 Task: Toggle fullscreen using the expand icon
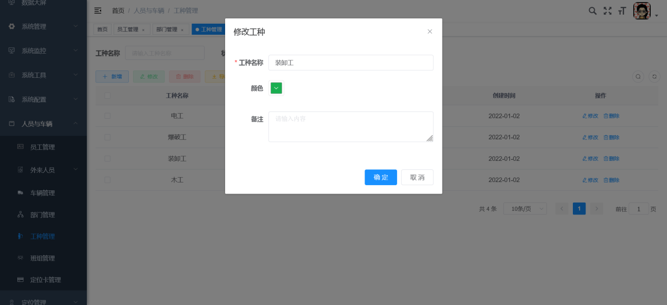click(x=607, y=10)
